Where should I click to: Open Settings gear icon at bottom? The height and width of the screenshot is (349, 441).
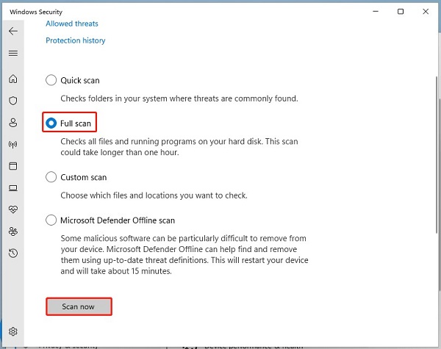coord(13,332)
